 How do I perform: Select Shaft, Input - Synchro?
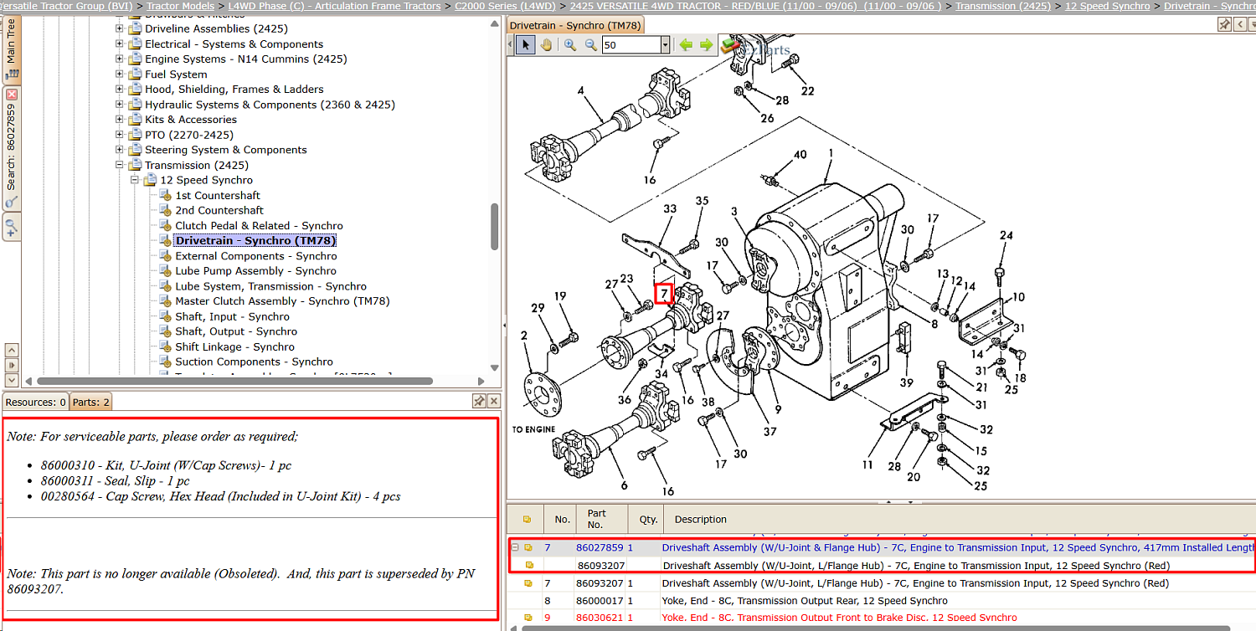click(232, 316)
